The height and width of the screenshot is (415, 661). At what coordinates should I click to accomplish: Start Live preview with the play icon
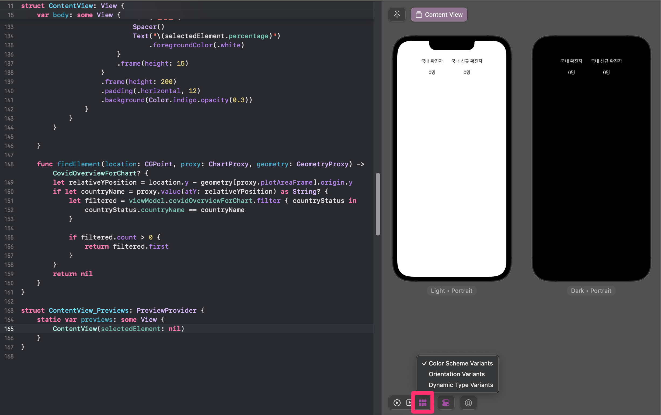(x=397, y=403)
